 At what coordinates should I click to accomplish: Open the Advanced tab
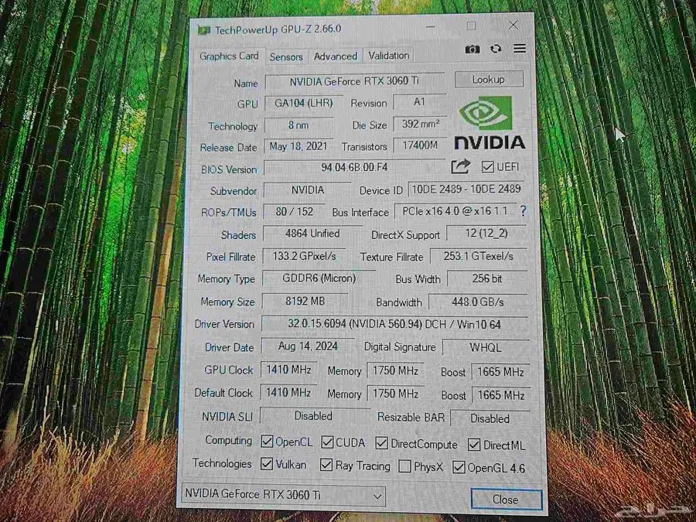coord(336,56)
